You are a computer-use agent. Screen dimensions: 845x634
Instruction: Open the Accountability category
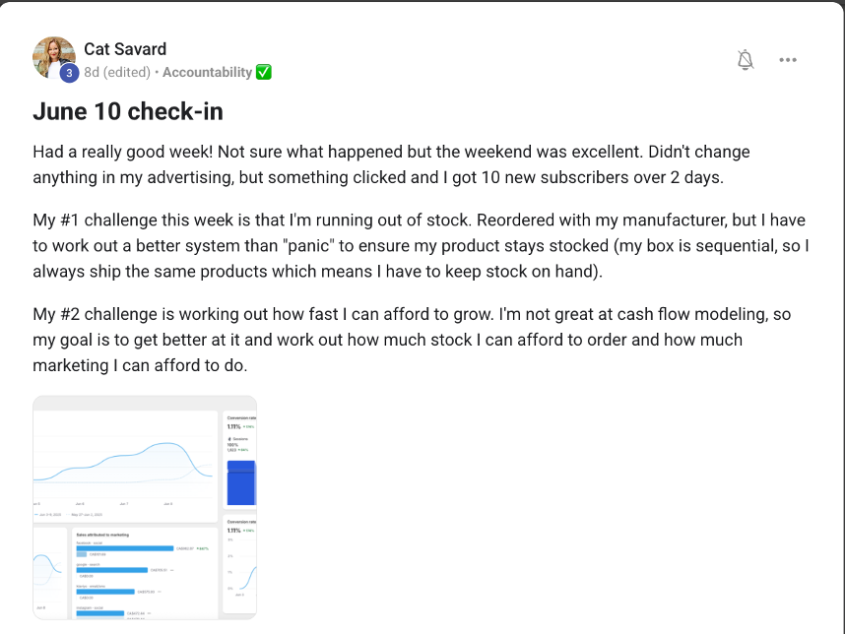point(207,72)
